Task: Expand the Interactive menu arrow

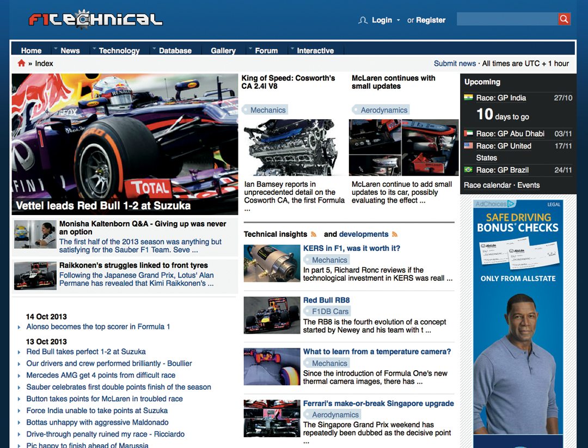Action: (x=292, y=48)
